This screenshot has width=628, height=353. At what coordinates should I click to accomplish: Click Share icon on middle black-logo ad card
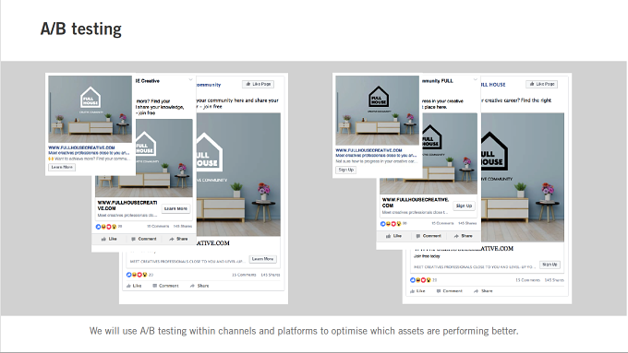(456, 236)
